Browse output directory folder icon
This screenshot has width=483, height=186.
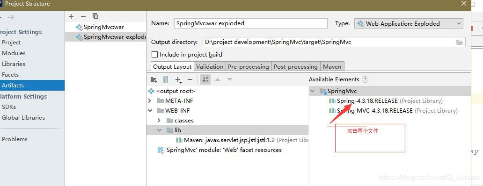(460, 42)
